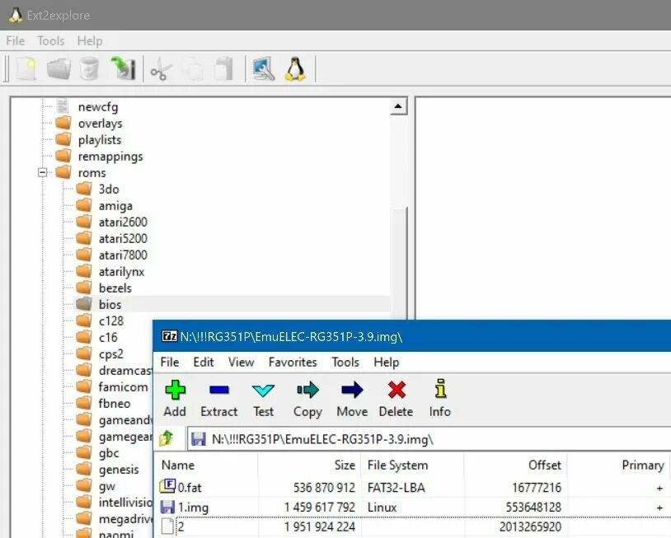Open 7-Zip File menu
The height and width of the screenshot is (538, 671).
[170, 362]
